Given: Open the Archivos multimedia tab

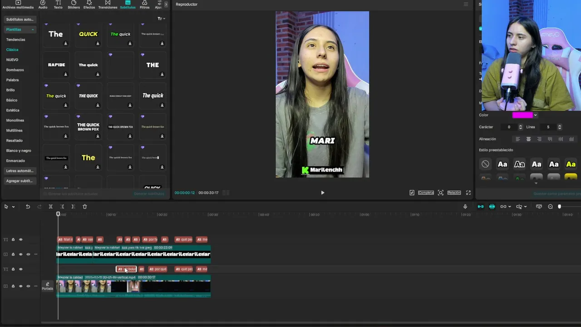Looking at the screenshot, I should pyautogui.click(x=18, y=5).
